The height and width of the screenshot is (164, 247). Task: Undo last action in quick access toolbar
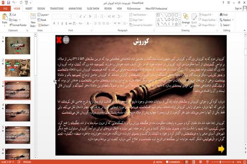14,3
